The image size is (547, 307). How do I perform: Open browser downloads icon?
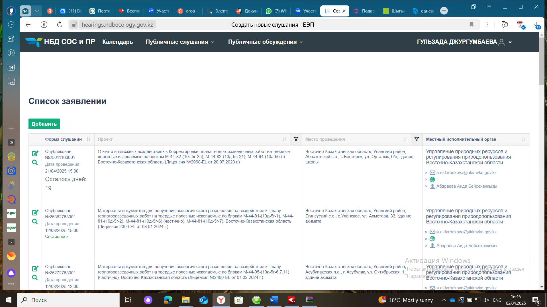click(536, 25)
